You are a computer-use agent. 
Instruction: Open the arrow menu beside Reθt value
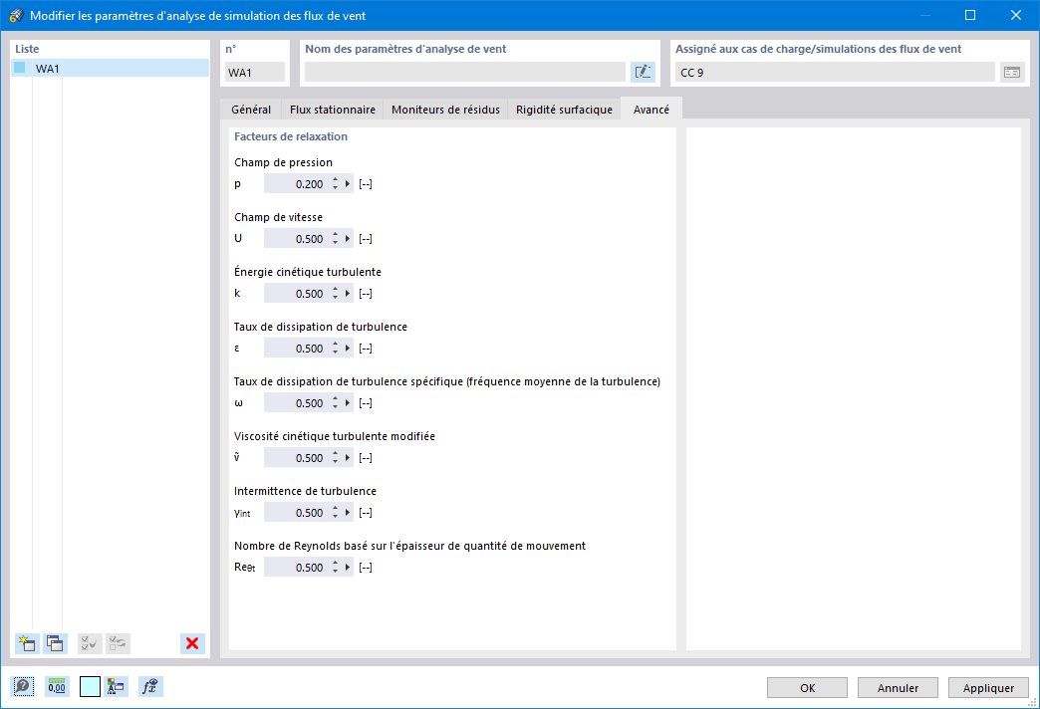coord(348,567)
